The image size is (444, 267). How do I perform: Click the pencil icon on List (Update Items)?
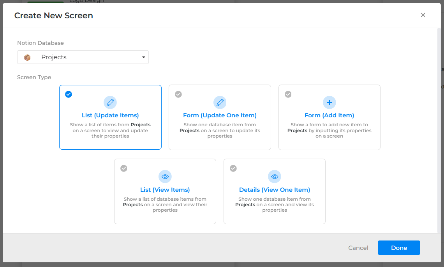click(x=110, y=102)
